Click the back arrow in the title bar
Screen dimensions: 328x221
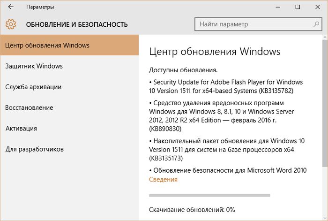tap(10, 7)
